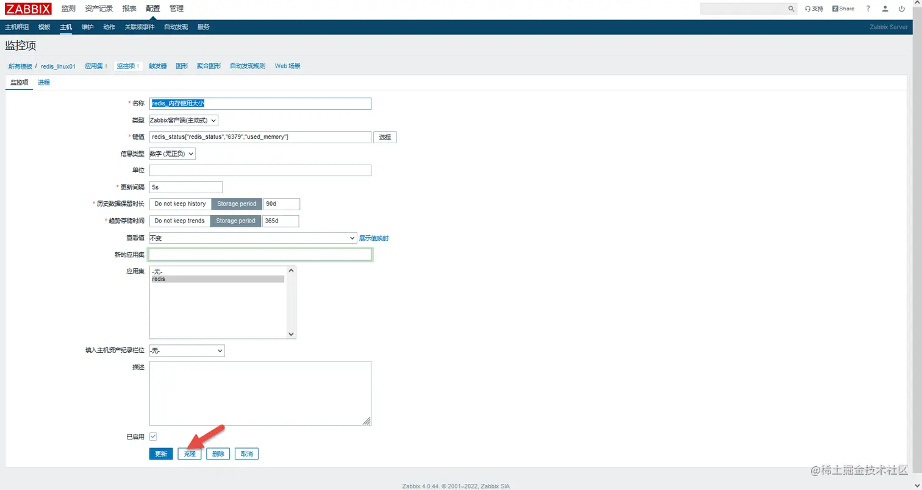922x490 pixels.
Task: Select Storage period for history
Action: click(x=237, y=204)
